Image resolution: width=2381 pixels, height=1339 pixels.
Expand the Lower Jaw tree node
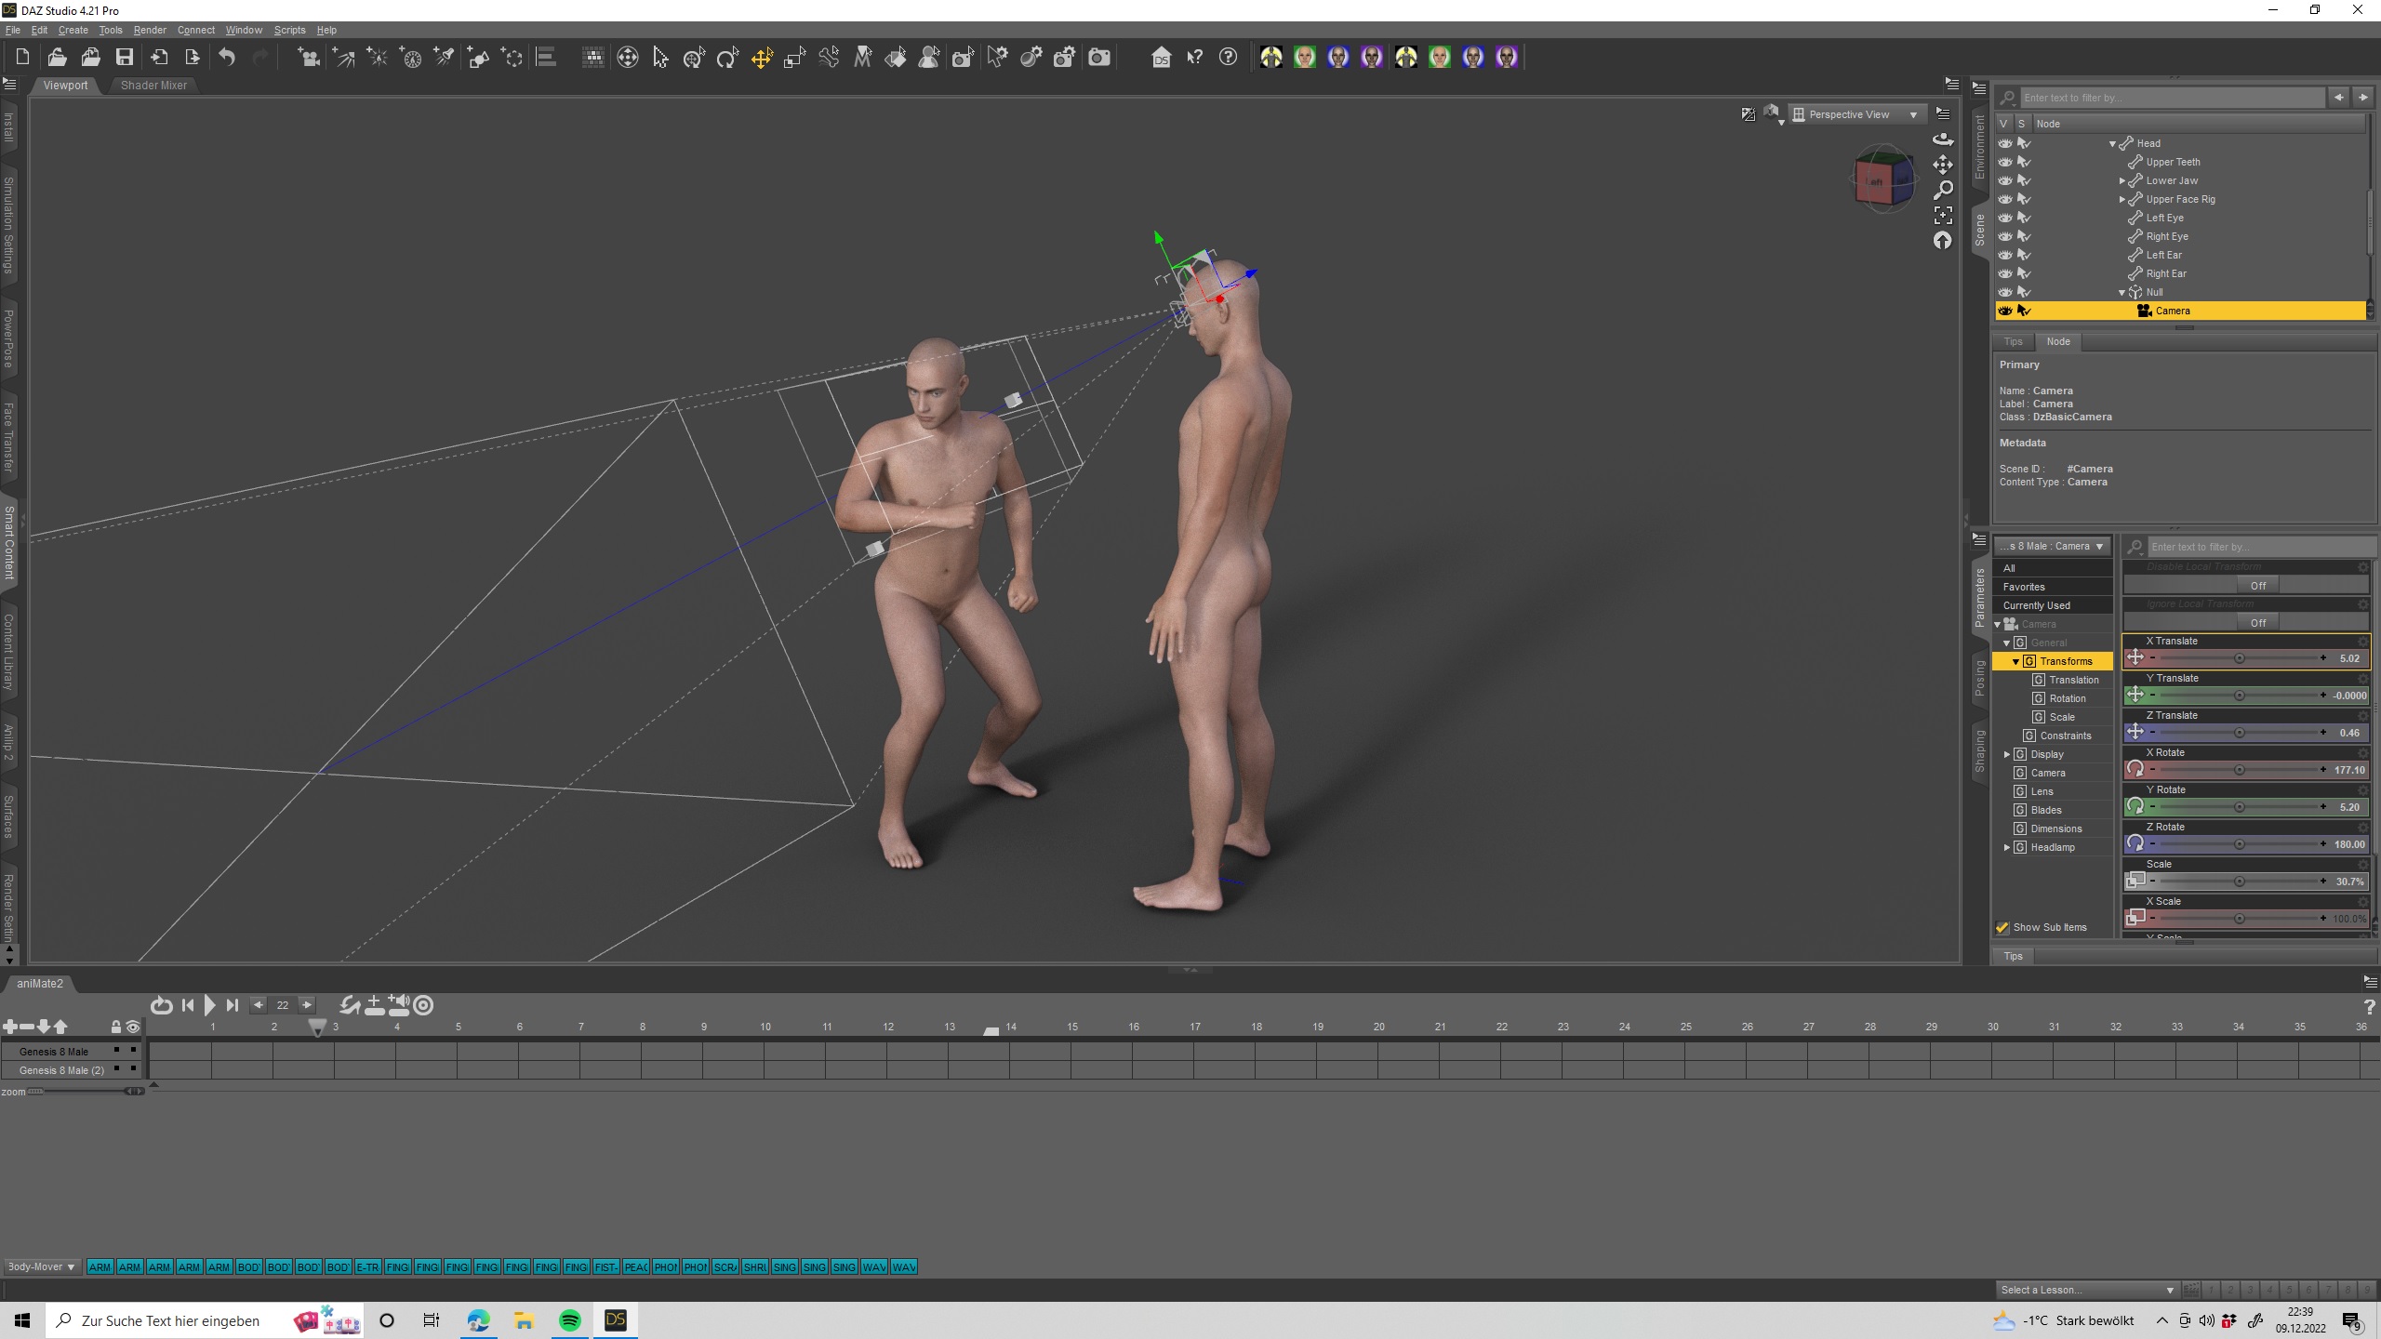pyautogui.click(x=2122, y=180)
